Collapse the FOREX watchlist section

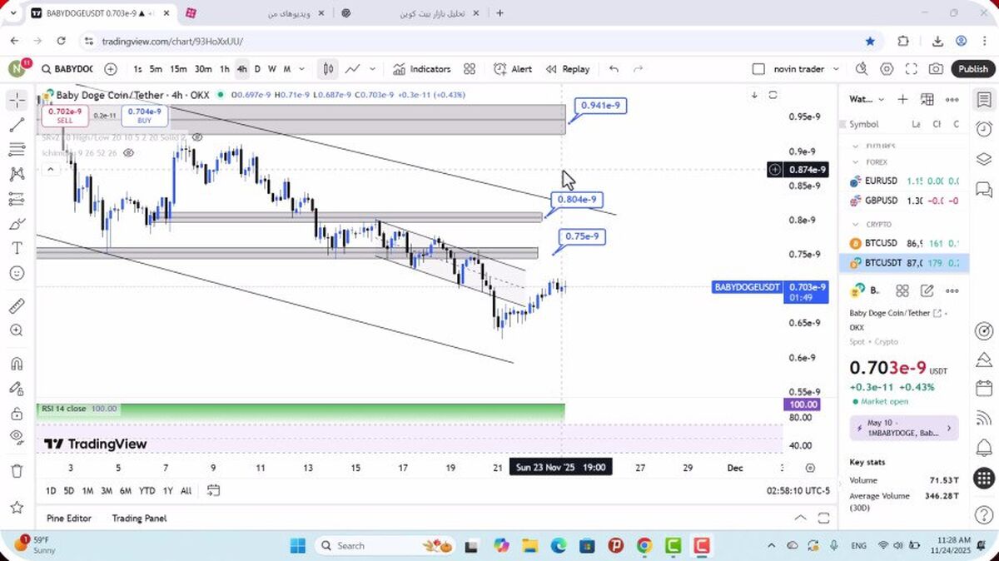[x=857, y=162]
